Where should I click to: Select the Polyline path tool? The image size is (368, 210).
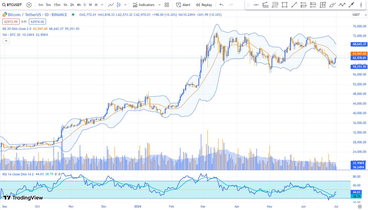[342, 5]
